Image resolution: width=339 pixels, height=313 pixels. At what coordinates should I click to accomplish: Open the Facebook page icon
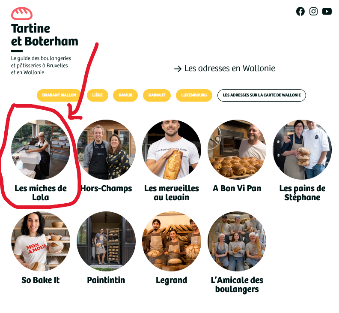300,12
